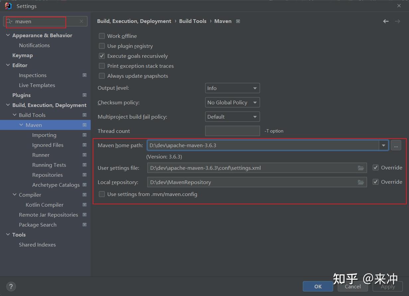
Task: Enable Print exception stack traces
Action: pos(102,66)
